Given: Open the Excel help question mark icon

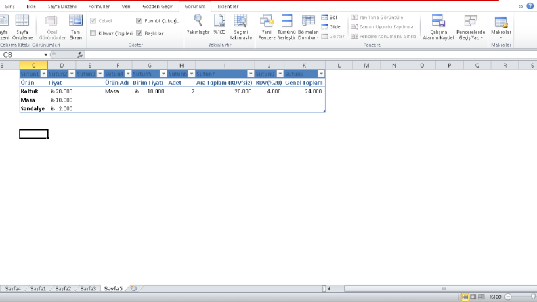Looking at the screenshot, I should (530, 6).
